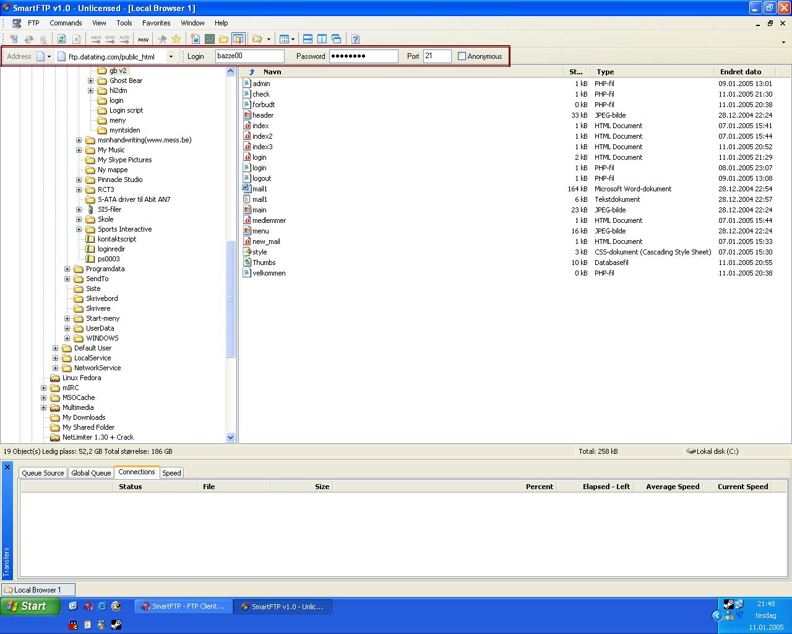Click the Password input field

point(363,56)
